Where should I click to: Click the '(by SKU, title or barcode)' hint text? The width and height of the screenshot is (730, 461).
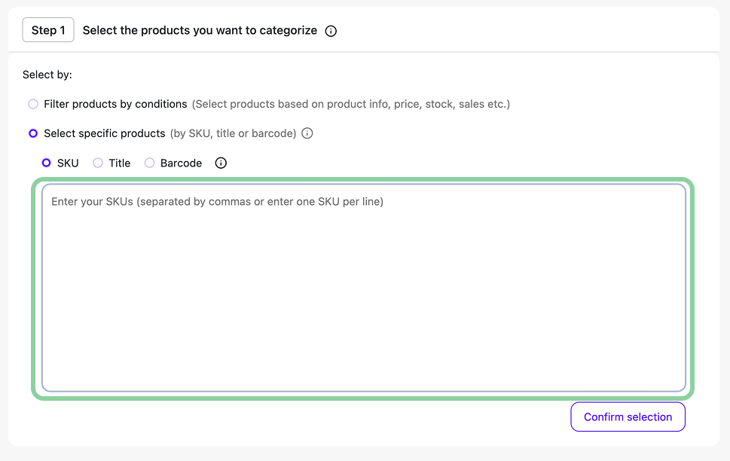click(x=234, y=133)
